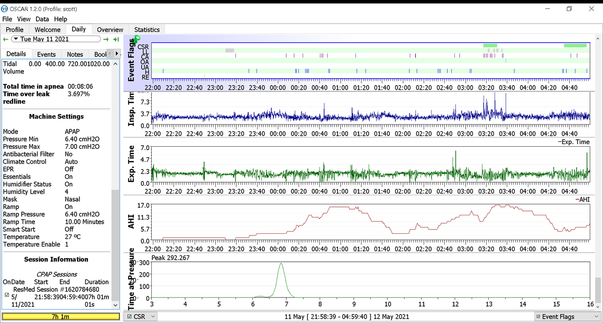
Task: Restore down the OSCAR window
Action: point(570,9)
